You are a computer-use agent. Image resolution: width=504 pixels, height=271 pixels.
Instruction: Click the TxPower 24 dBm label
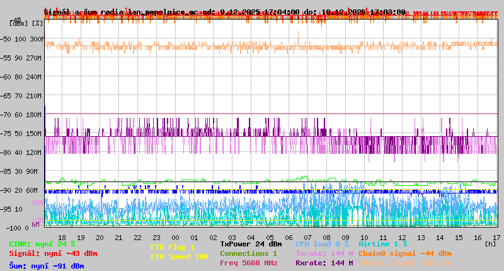tap(251, 244)
